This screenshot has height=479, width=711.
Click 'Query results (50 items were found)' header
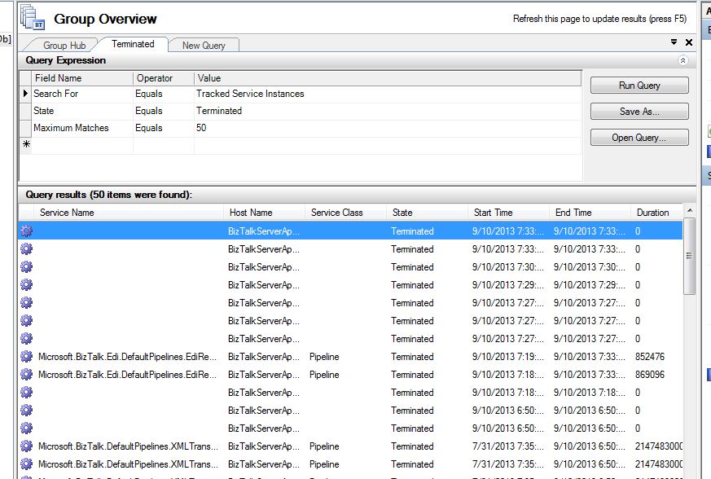point(109,195)
